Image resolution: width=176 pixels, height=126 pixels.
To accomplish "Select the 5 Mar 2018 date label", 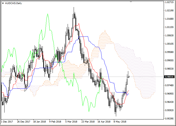I will 72,121.
